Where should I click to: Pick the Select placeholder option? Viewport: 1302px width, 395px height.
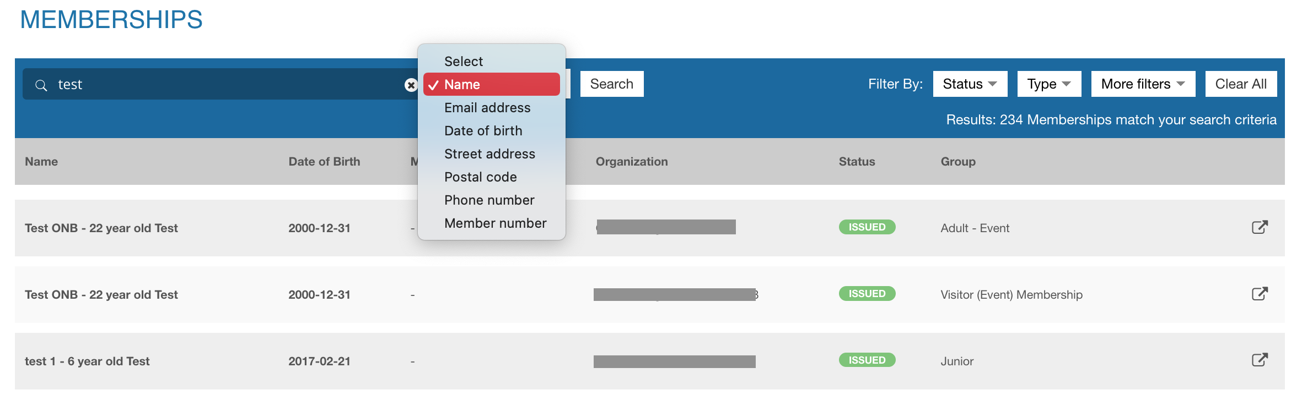[x=463, y=62]
